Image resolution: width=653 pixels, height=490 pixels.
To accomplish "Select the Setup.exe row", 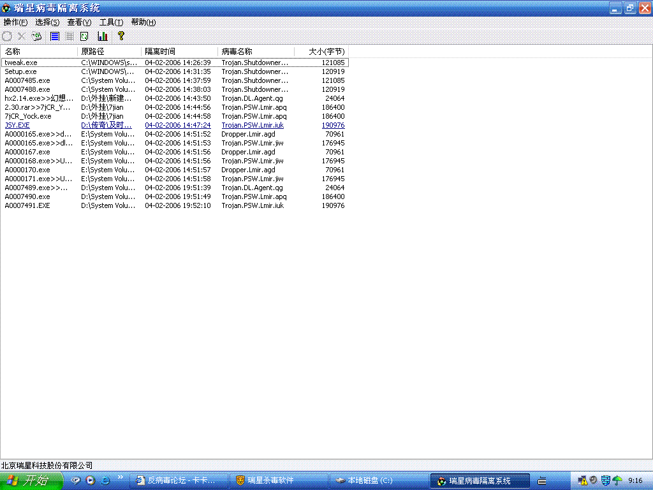I will tap(175, 71).
